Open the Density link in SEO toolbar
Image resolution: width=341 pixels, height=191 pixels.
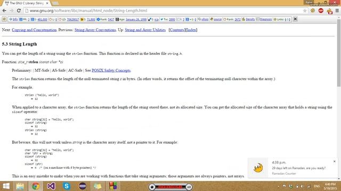(x=250, y=19)
